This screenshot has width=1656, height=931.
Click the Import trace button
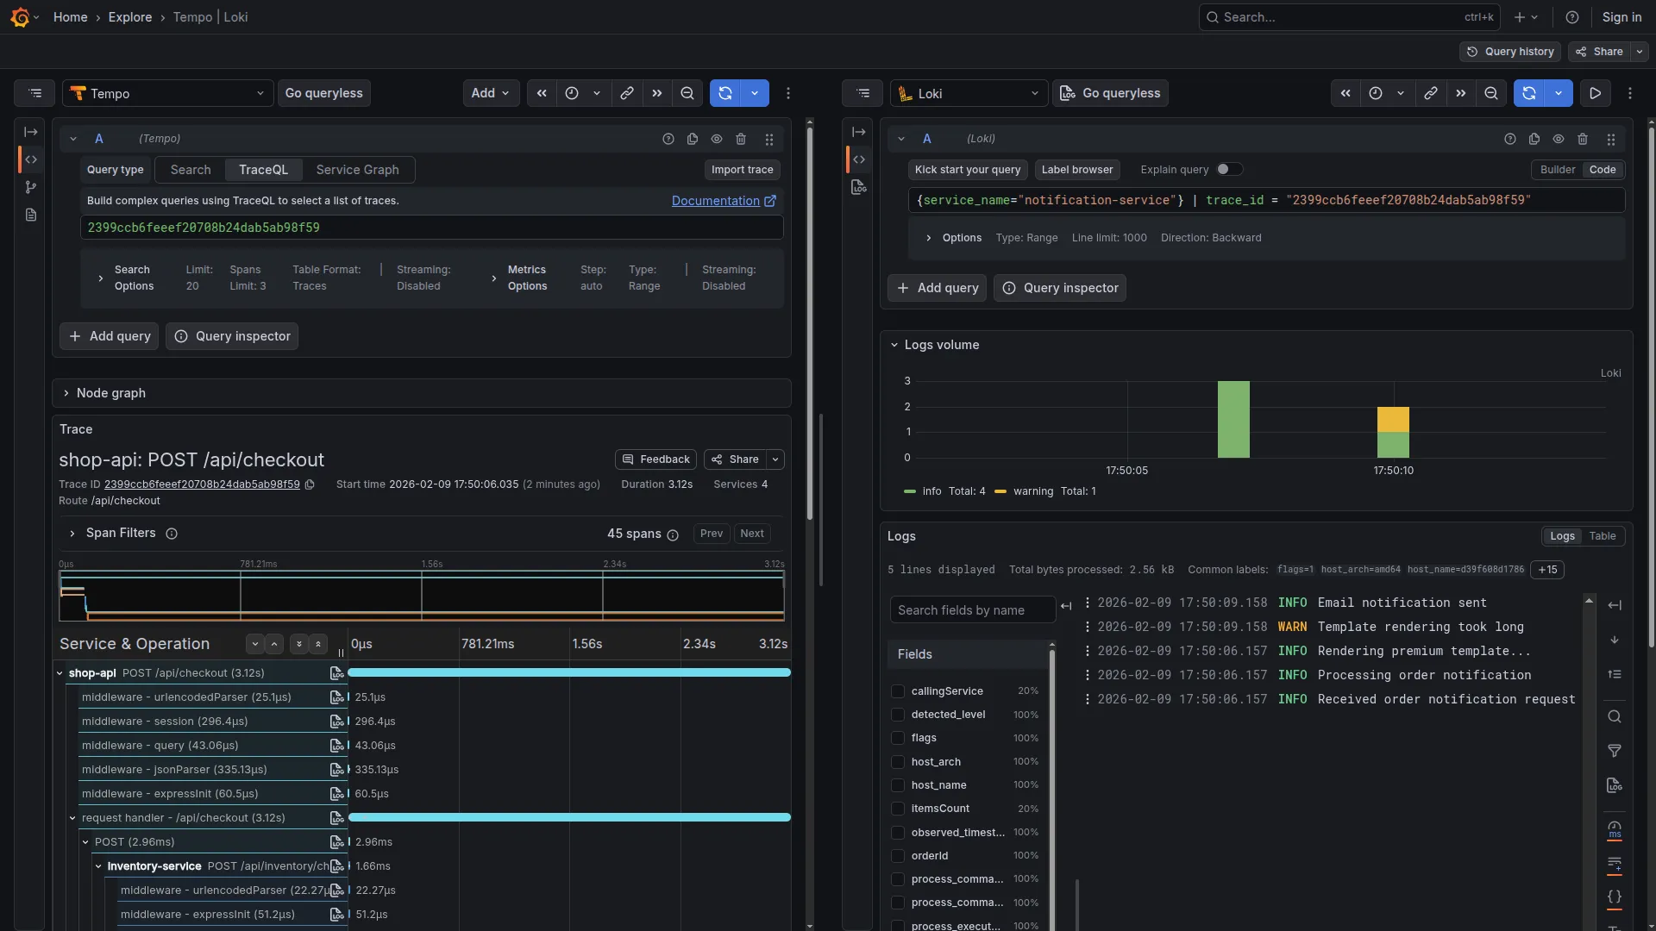click(742, 170)
